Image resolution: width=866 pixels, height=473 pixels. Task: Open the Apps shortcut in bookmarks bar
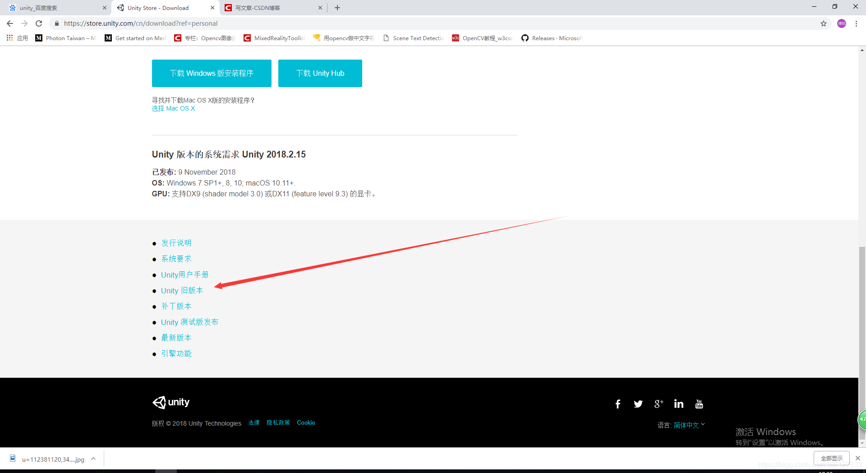point(17,38)
